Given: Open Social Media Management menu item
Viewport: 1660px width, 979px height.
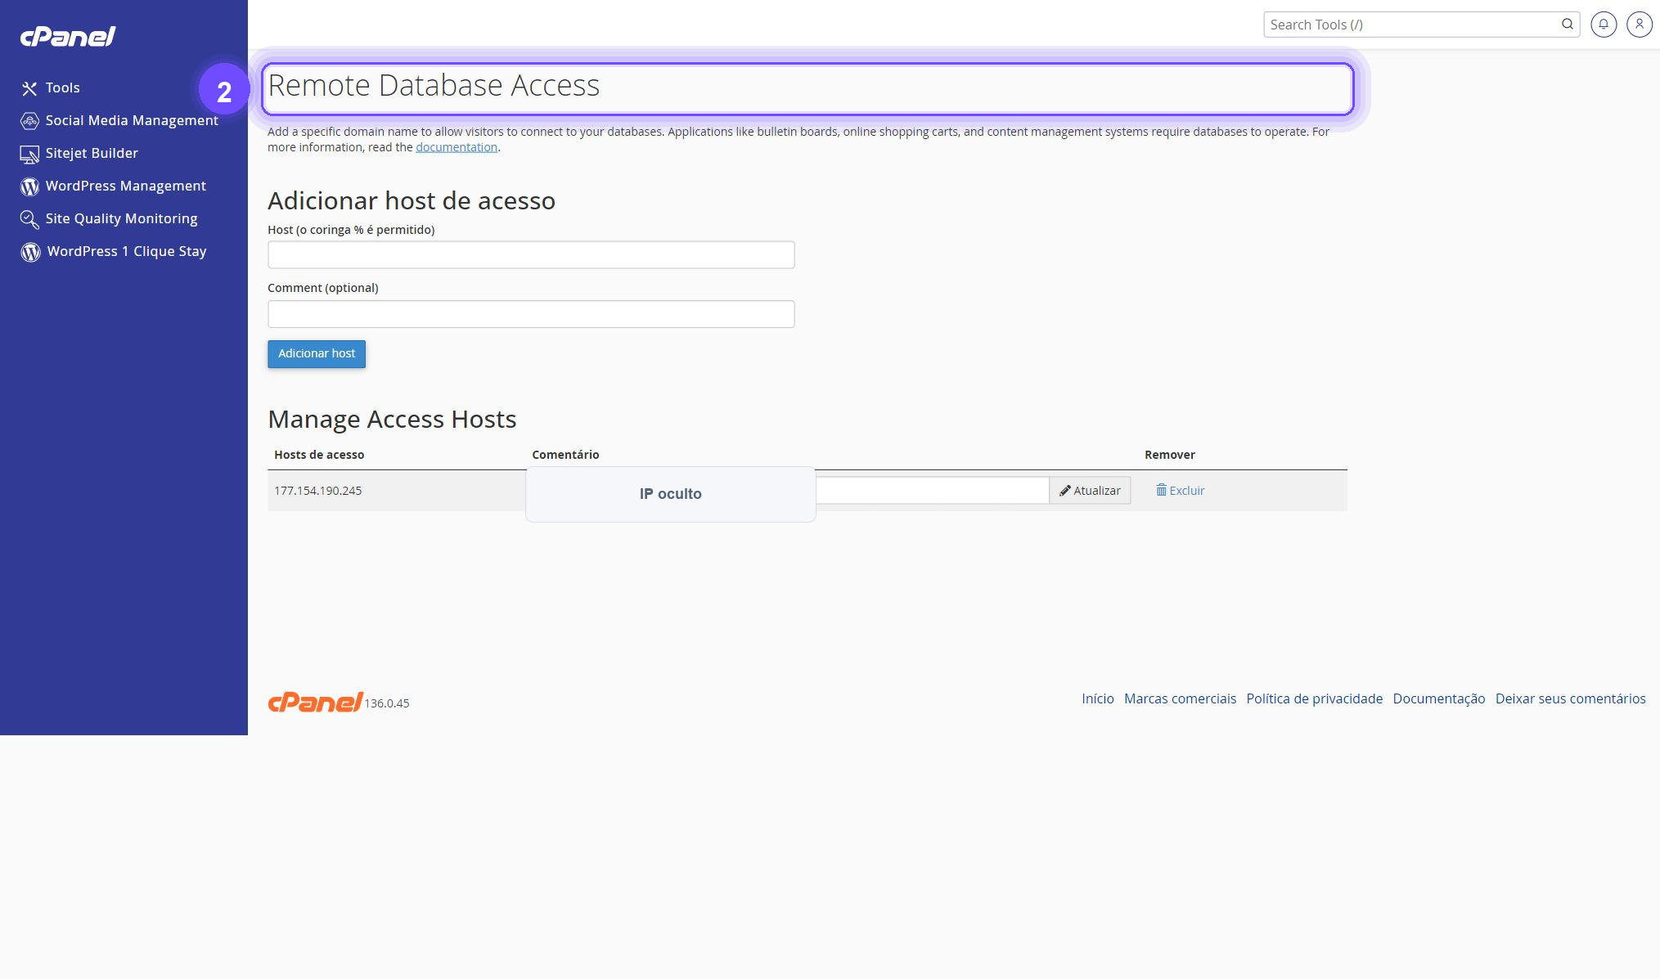Looking at the screenshot, I should tap(132, 120).
